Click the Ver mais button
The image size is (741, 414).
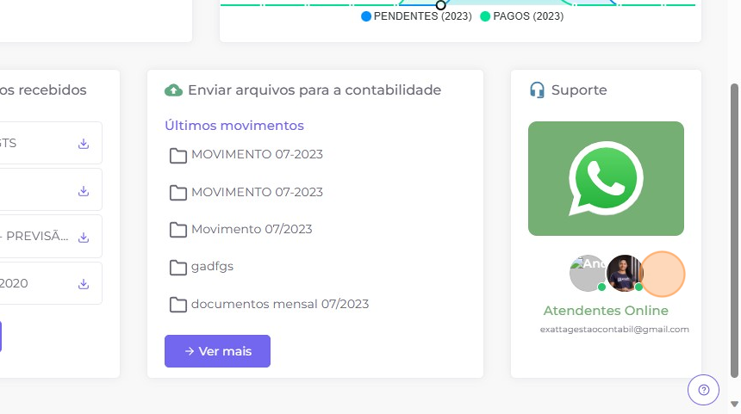click(217, 351)
